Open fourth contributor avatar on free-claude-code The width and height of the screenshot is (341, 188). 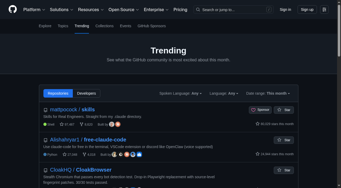click(133, 154)
